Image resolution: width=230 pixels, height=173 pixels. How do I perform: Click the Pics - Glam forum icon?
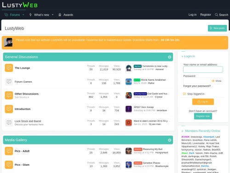9,165
